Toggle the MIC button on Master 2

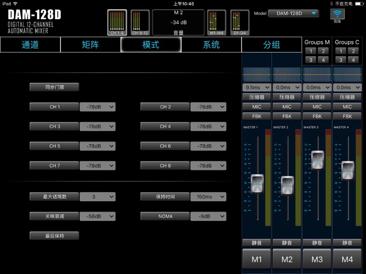287,107
